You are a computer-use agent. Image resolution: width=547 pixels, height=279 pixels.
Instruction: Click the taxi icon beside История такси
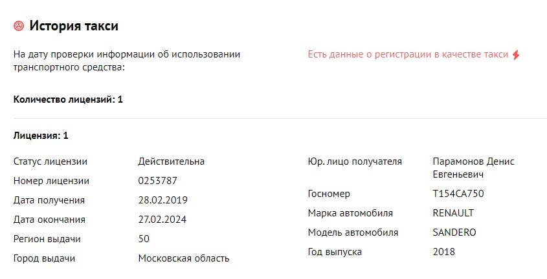point(19,26)
